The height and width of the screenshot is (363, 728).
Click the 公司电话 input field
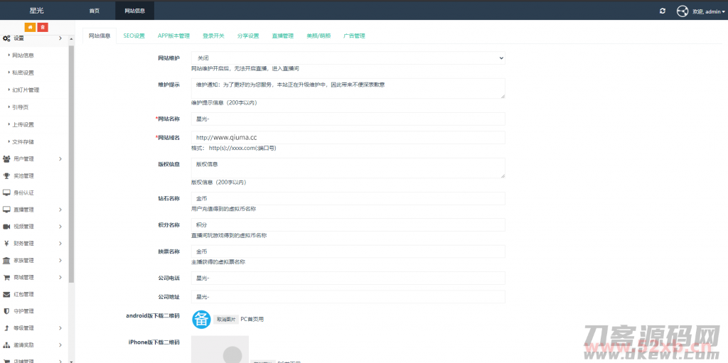348,278
